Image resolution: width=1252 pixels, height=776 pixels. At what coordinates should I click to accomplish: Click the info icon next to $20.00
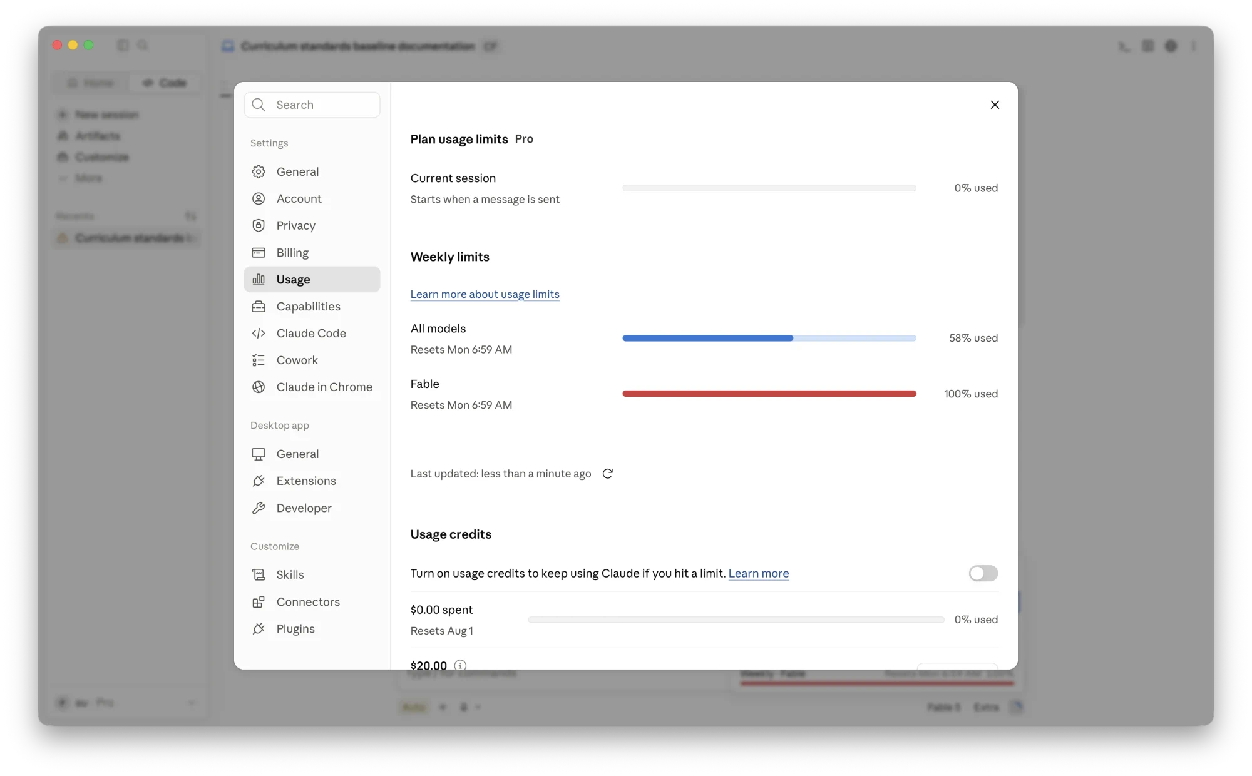point(460,665)
